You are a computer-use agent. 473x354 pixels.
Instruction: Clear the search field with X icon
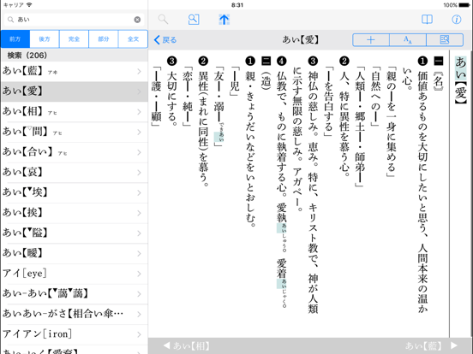[137, 20]
